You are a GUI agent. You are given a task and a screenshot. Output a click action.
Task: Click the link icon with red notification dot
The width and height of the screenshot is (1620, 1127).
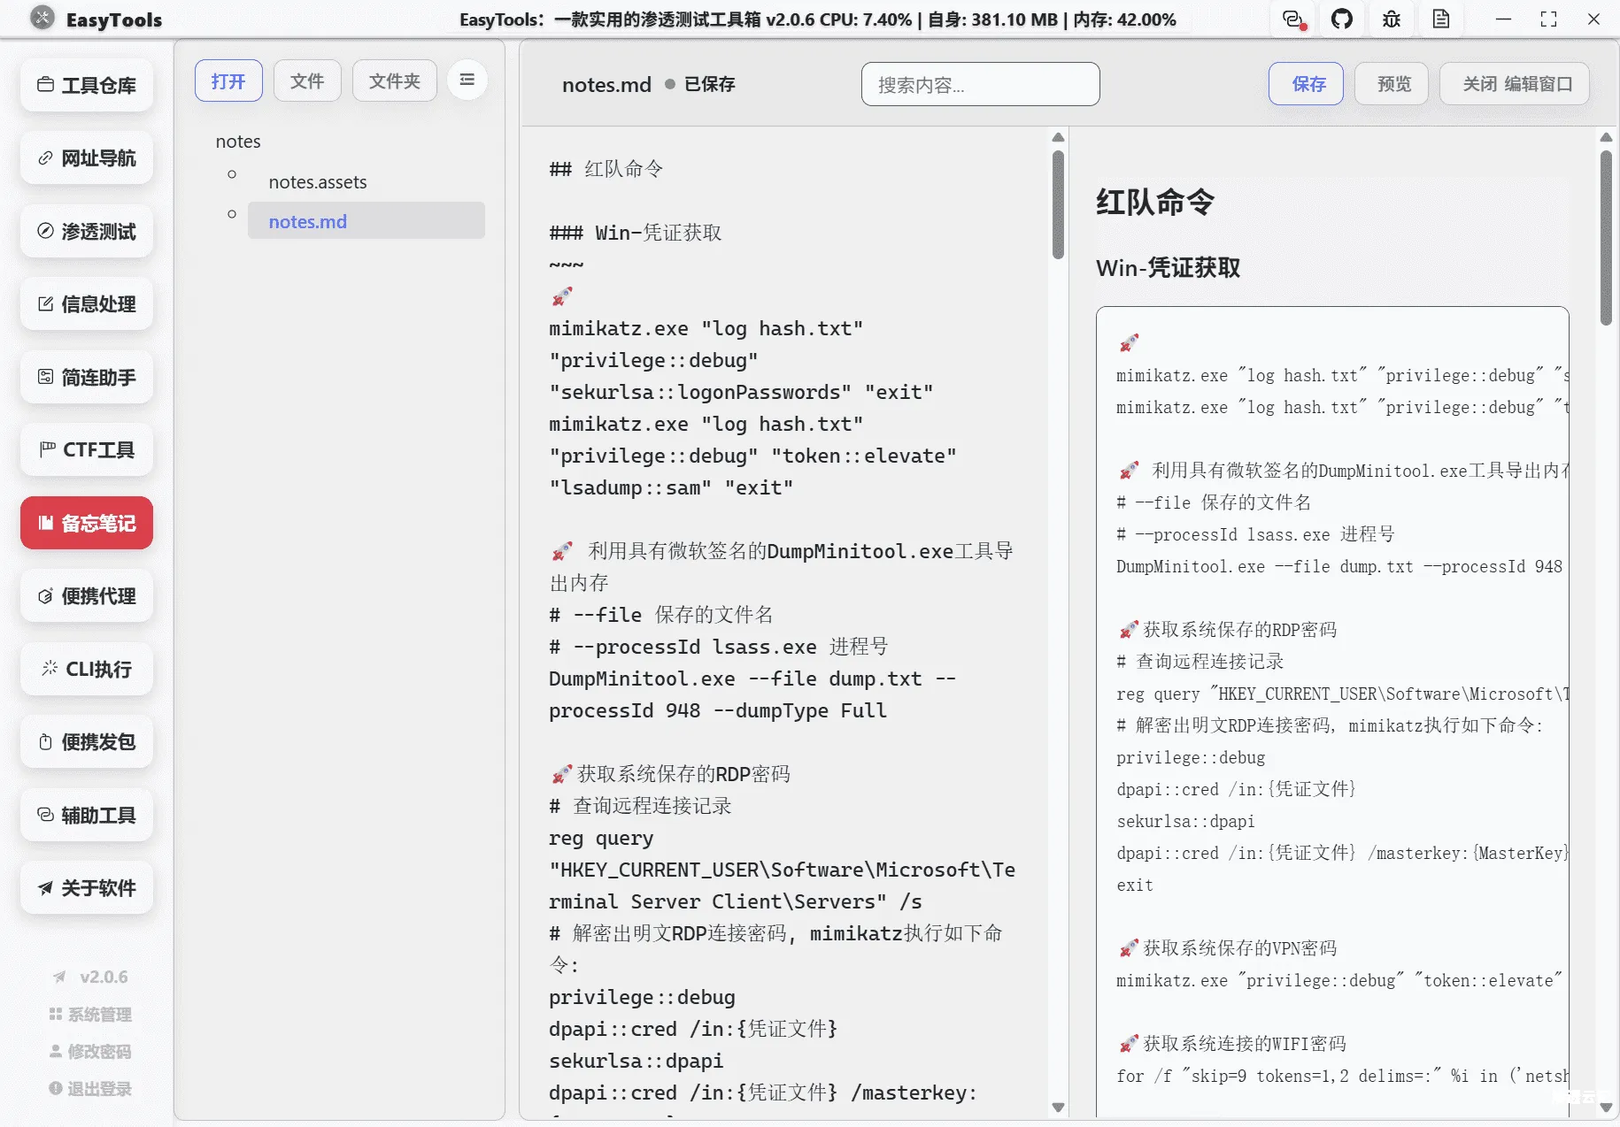[x=1292, y=19]
